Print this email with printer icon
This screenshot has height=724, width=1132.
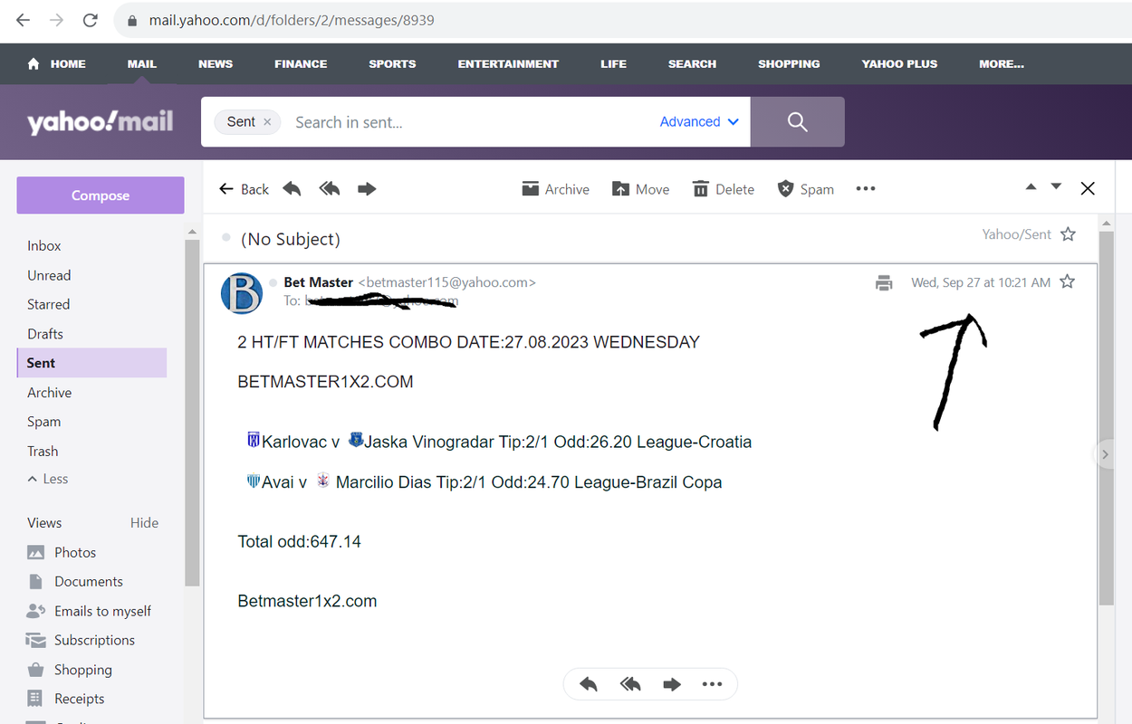coord(884,283)
